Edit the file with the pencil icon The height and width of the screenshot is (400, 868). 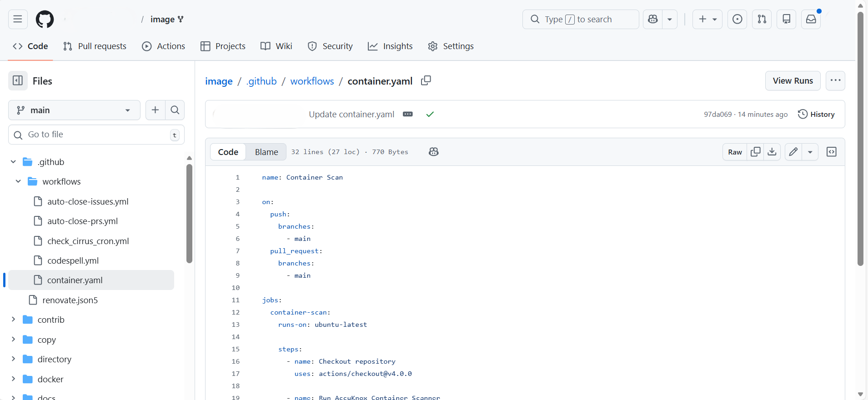(x=793, y=152)
